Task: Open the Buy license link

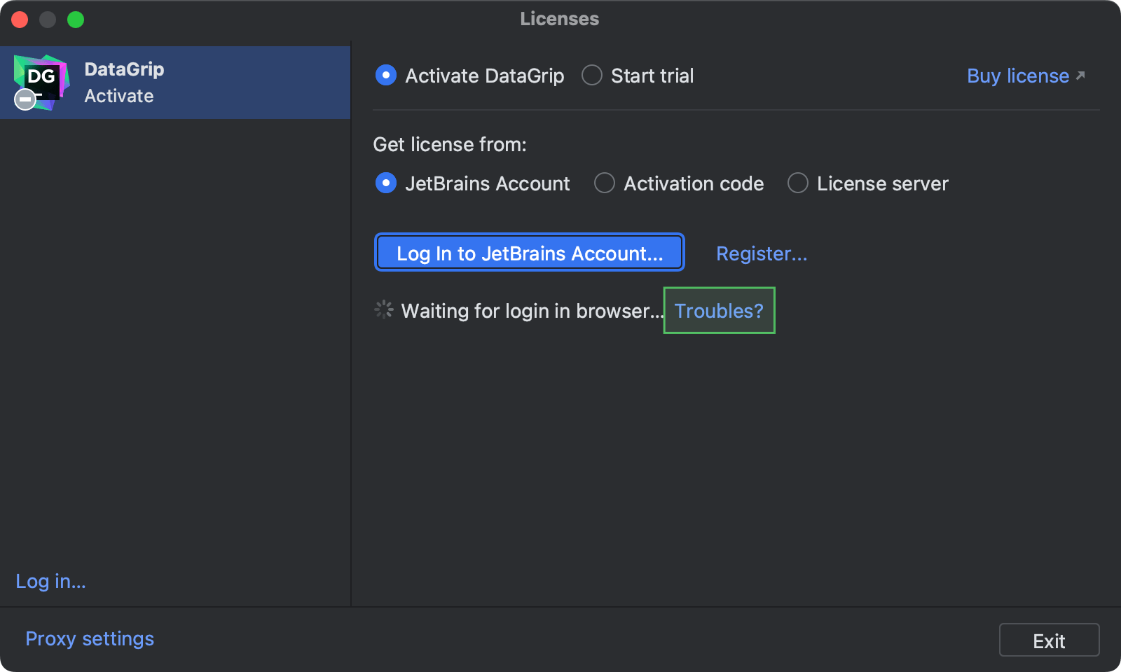Action: (1017, 76)
